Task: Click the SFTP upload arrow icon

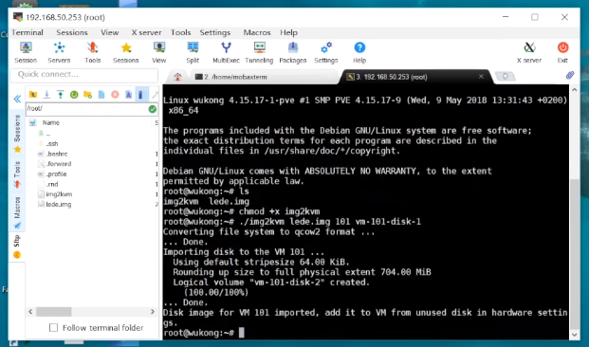Action: click(60, 95)
